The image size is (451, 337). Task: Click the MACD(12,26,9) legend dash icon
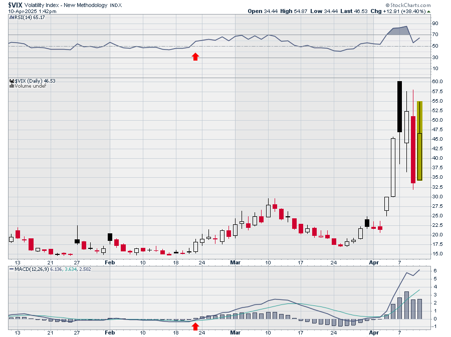[x=11, y=269]
